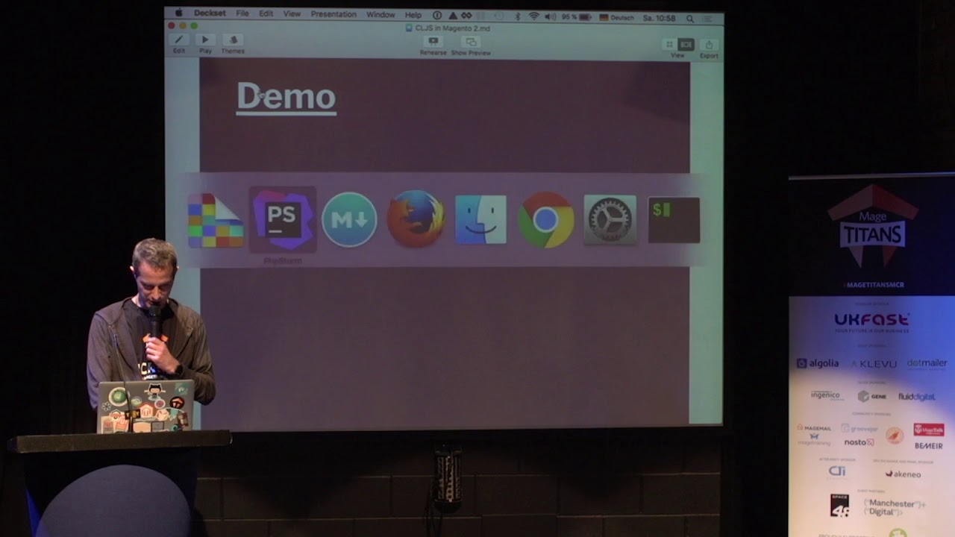Screen dimensions: 955x537
Task: Open the View menu in menu bar
Action: coord(292,14)
